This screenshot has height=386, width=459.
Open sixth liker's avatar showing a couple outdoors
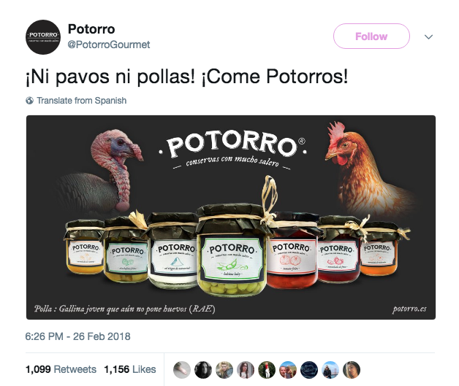tap(288, 370)
